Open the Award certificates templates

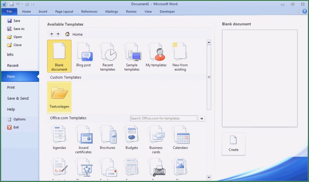click(83, 138)
